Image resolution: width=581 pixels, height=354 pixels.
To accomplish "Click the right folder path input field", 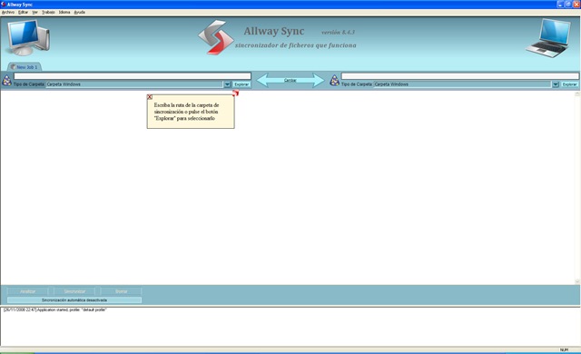I will 460,76.
